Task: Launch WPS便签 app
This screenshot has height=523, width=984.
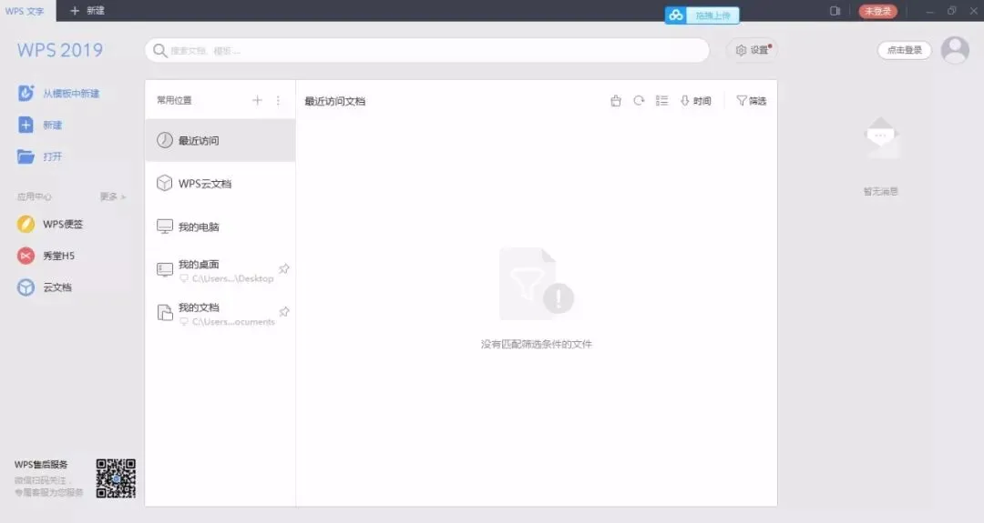Action: pos(50,224)
